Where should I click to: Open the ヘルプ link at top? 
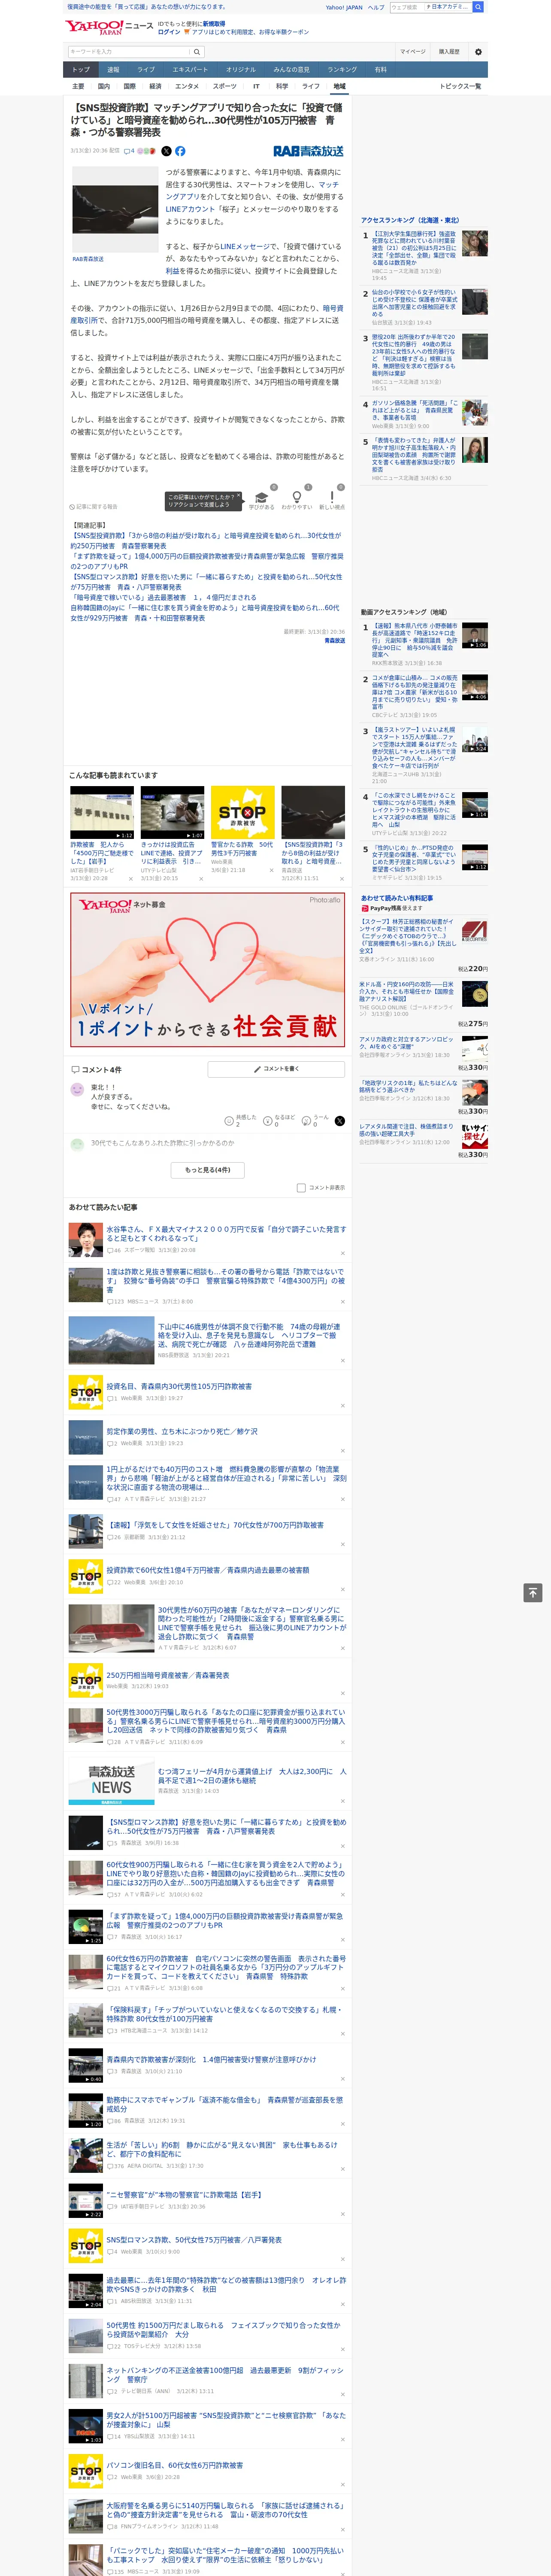coord(376,7)
